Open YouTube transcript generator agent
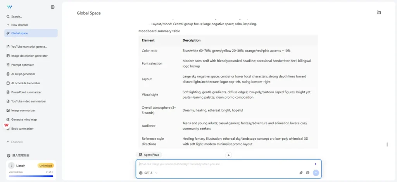 [x=29, y=47]
